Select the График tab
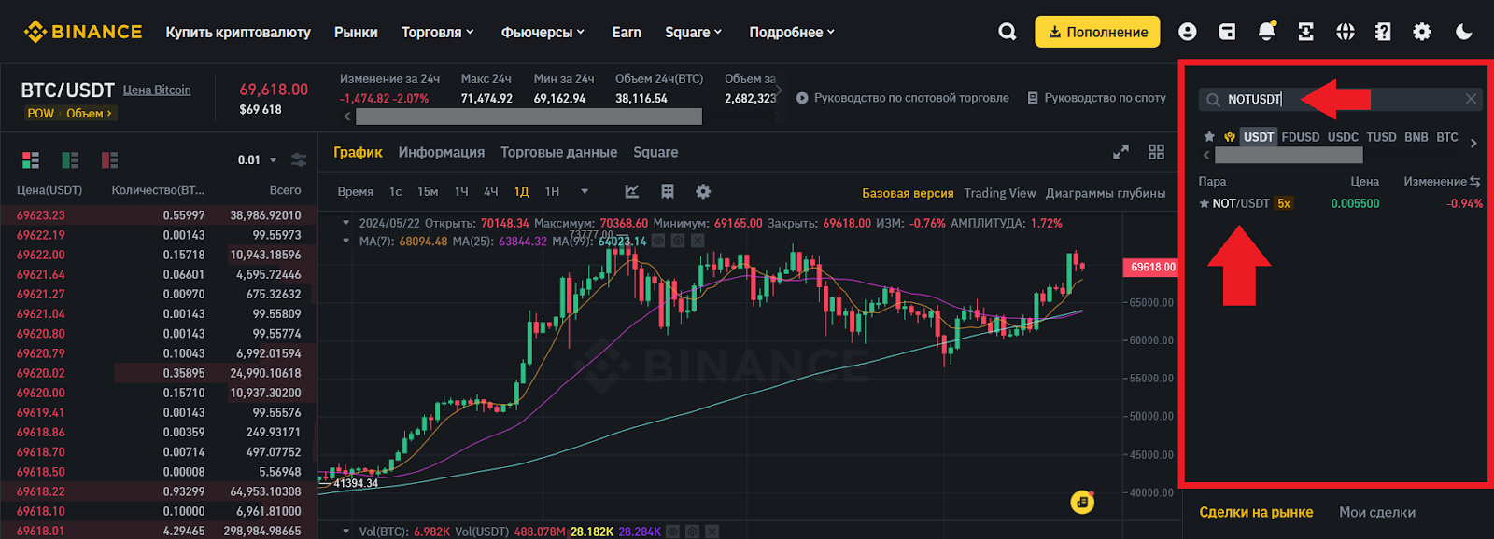 [x=358, y=152]
